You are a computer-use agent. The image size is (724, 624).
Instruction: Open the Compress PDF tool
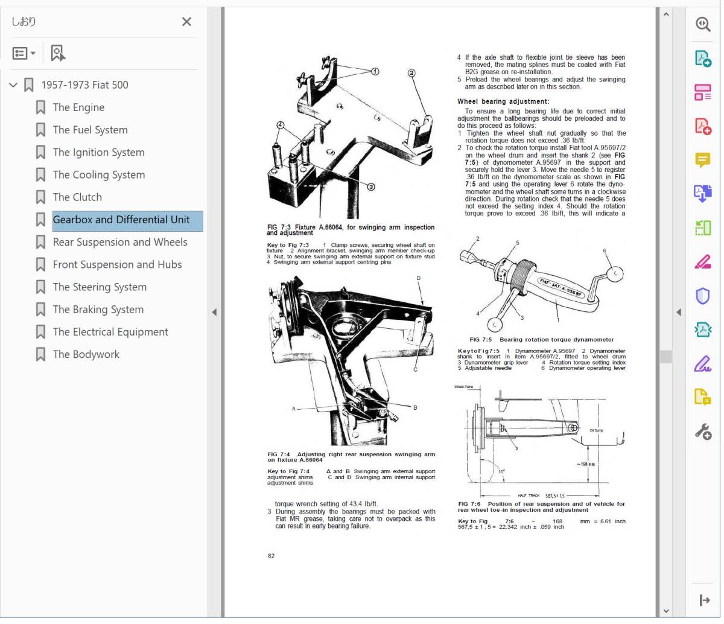click(x=703, y=330)
